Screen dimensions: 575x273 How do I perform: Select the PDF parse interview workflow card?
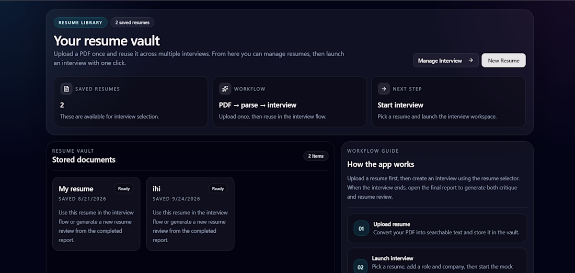(290, 101)
